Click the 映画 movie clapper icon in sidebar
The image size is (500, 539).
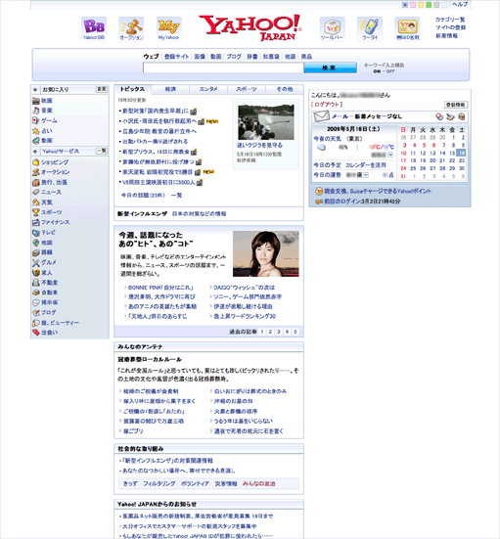click(36, 101)
